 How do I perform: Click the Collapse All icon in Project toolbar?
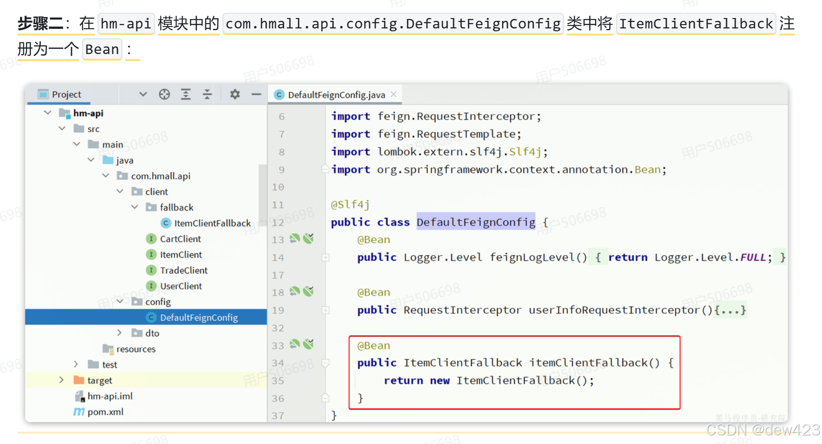207,94
